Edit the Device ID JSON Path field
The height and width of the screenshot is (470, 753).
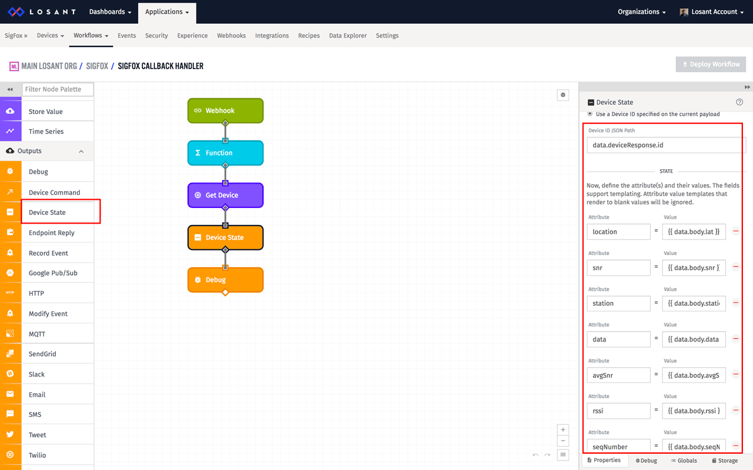point(666,145)
